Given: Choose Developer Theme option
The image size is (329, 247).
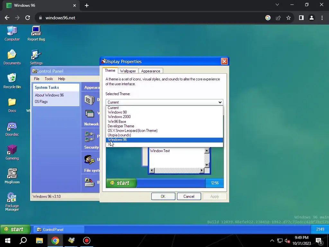Looking at the screenshot, I should [x=164, y=126].
